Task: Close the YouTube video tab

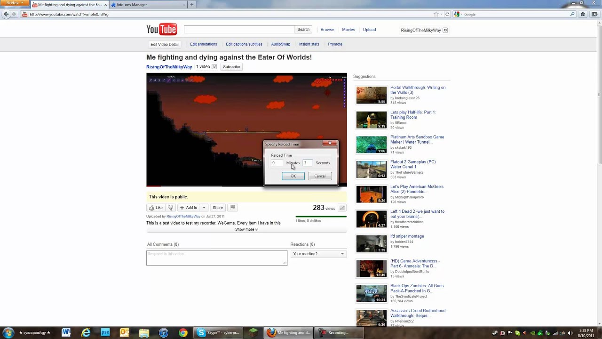Action: click(x=106, y=5)
